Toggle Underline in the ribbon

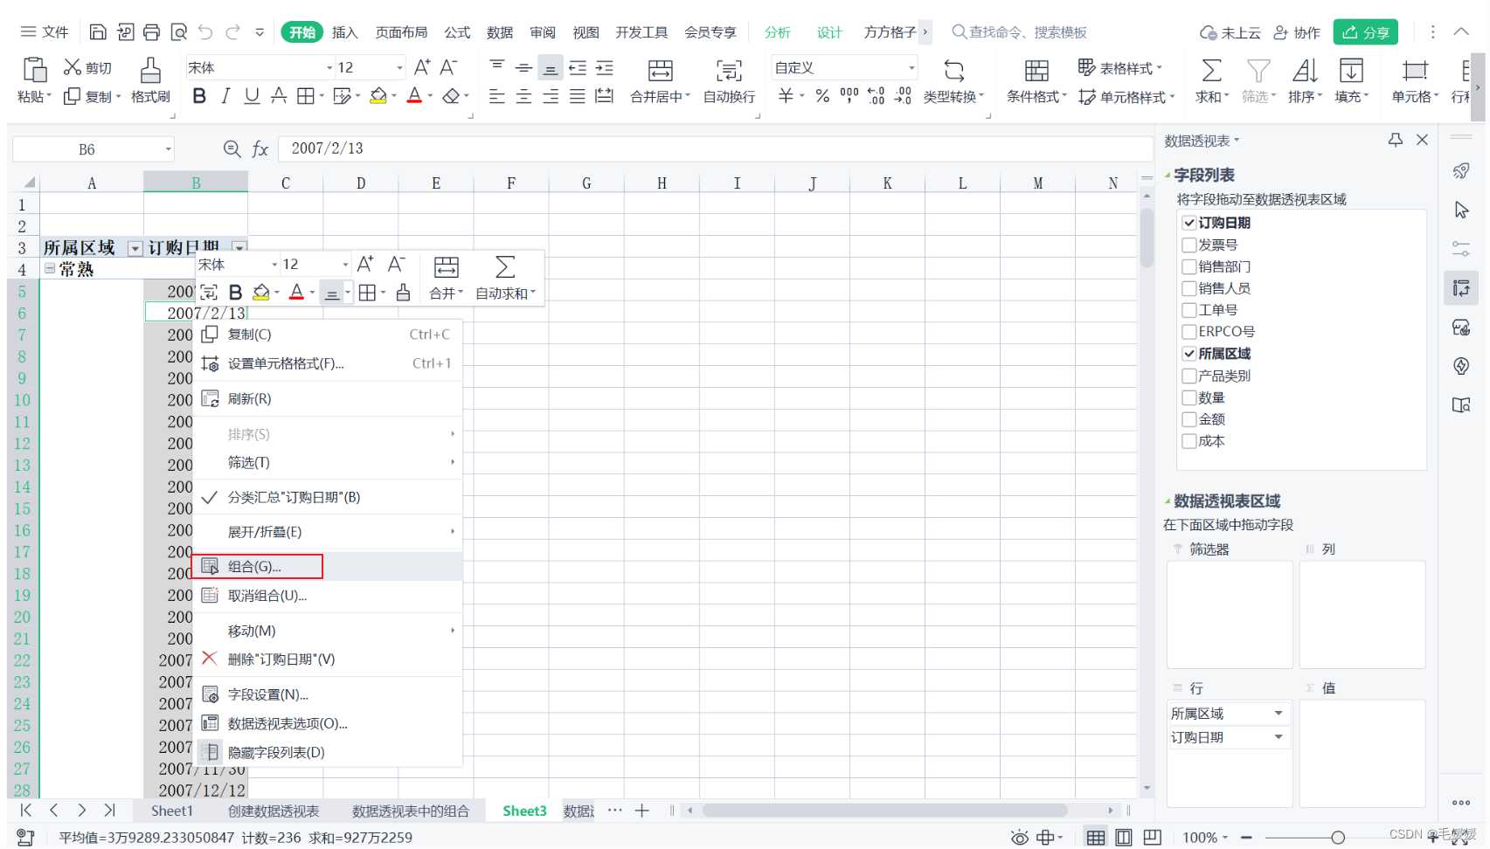tap(252, 96)
